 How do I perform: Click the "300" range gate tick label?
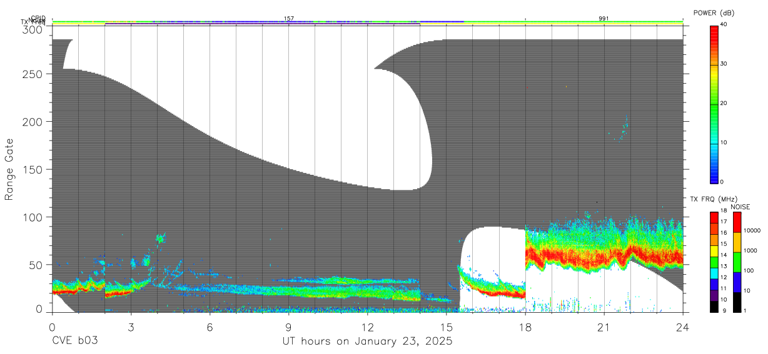coord(33,29)
